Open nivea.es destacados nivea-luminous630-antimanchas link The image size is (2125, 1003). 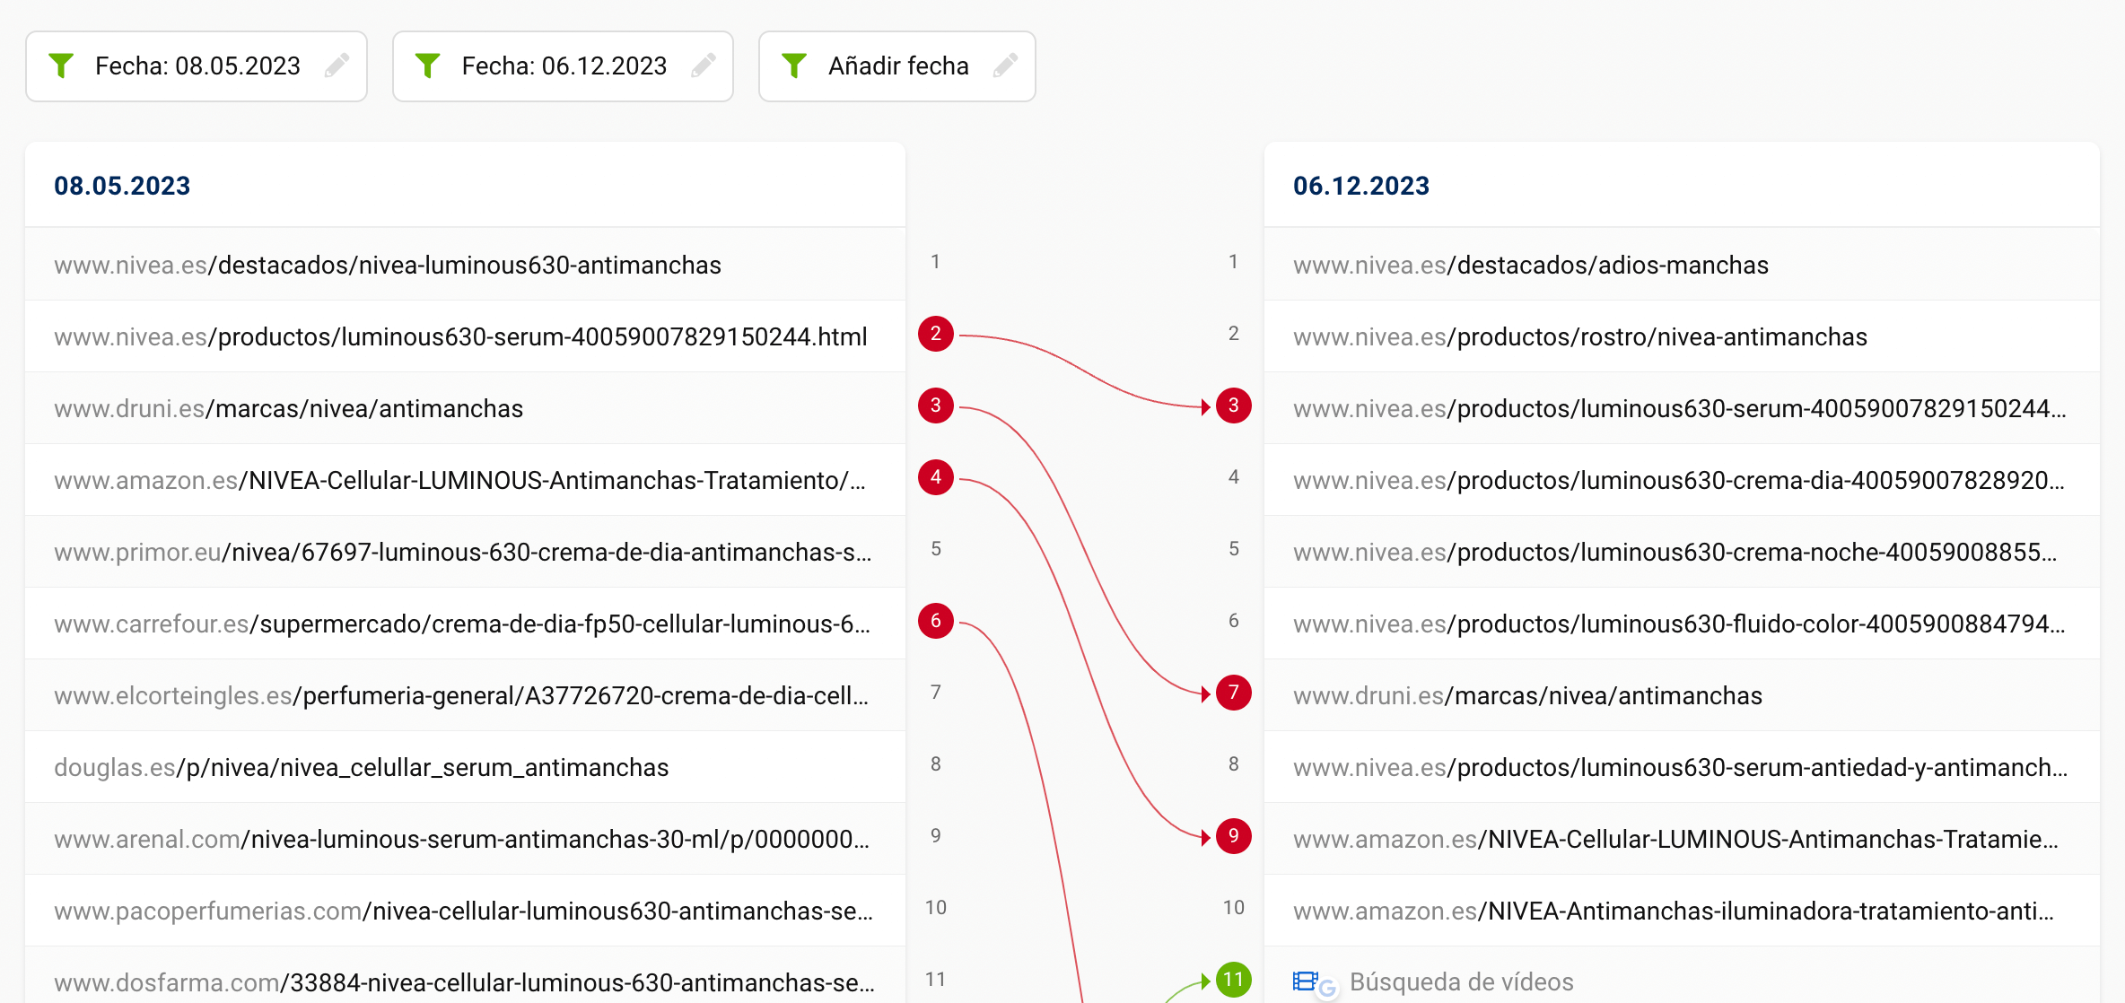tap(388, 266)
